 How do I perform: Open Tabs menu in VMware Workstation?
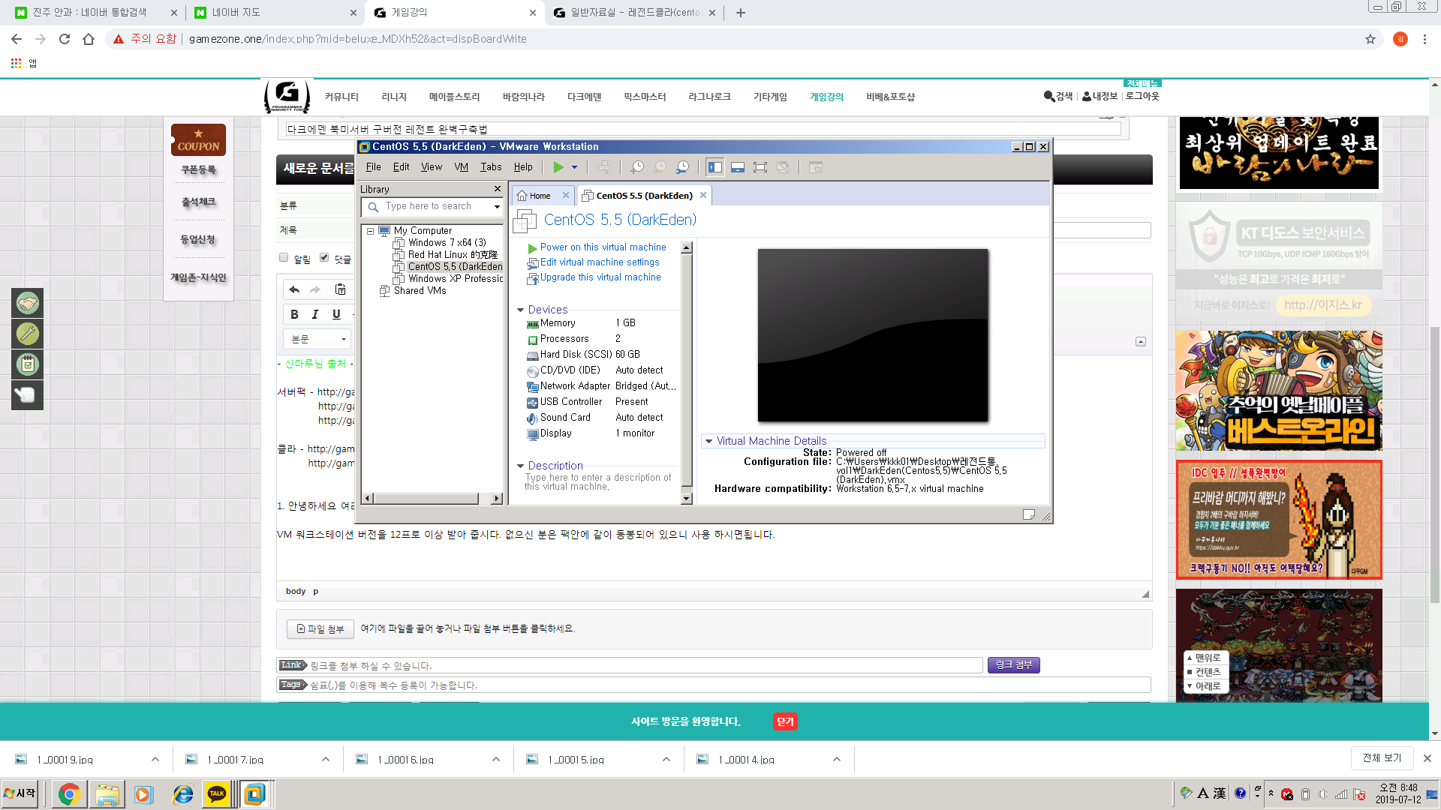coord(491,167)
